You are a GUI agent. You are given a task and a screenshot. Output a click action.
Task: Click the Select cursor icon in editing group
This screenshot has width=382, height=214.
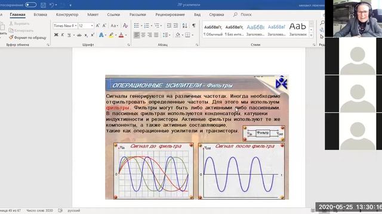click(x=322, y=36)
